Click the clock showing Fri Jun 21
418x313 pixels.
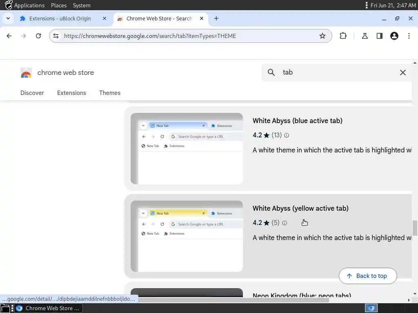click(x=393, y=5)
